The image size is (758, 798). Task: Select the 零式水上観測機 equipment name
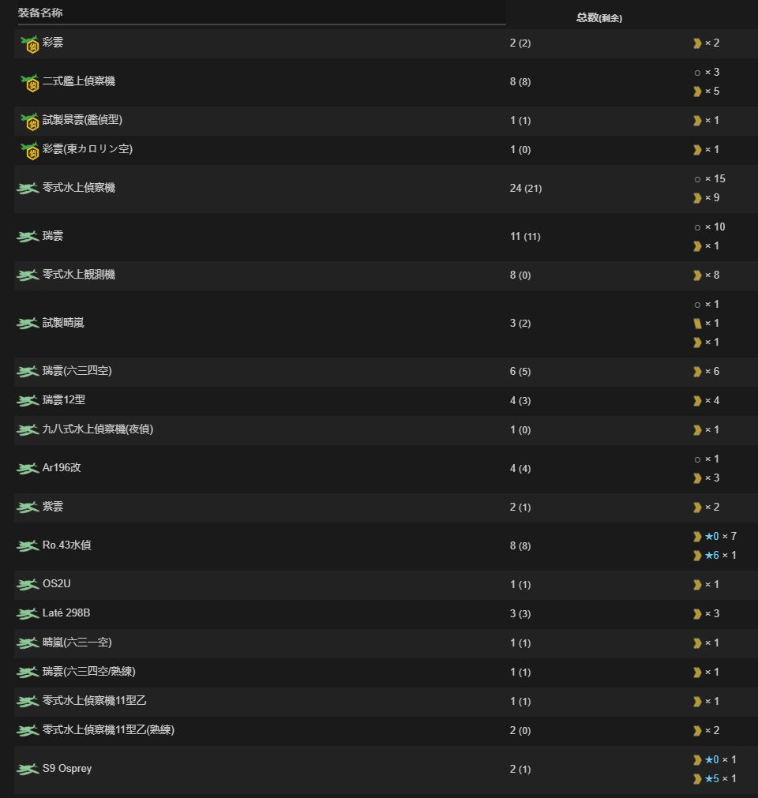[78, 275]
